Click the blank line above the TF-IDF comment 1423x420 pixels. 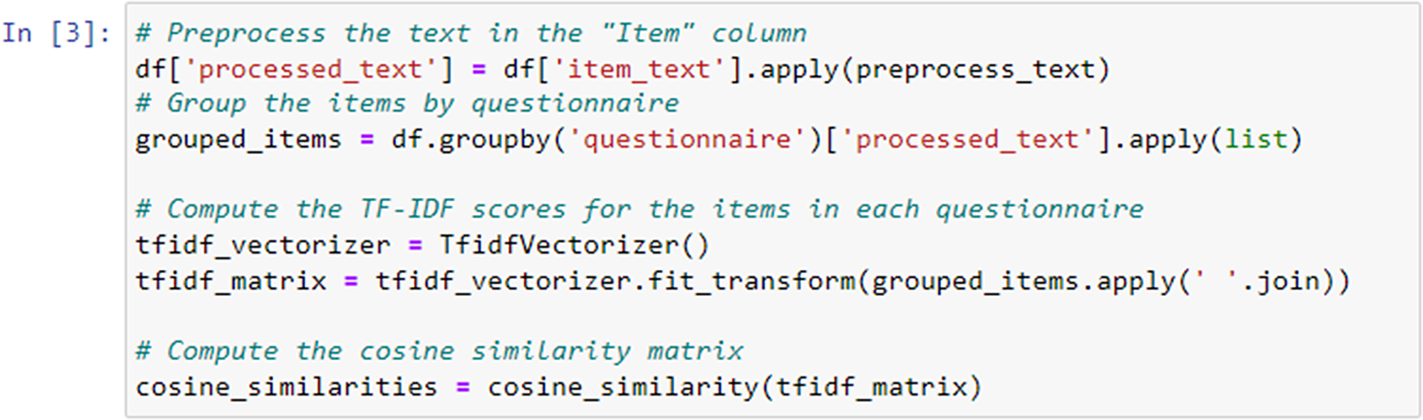tap(772, 174)
